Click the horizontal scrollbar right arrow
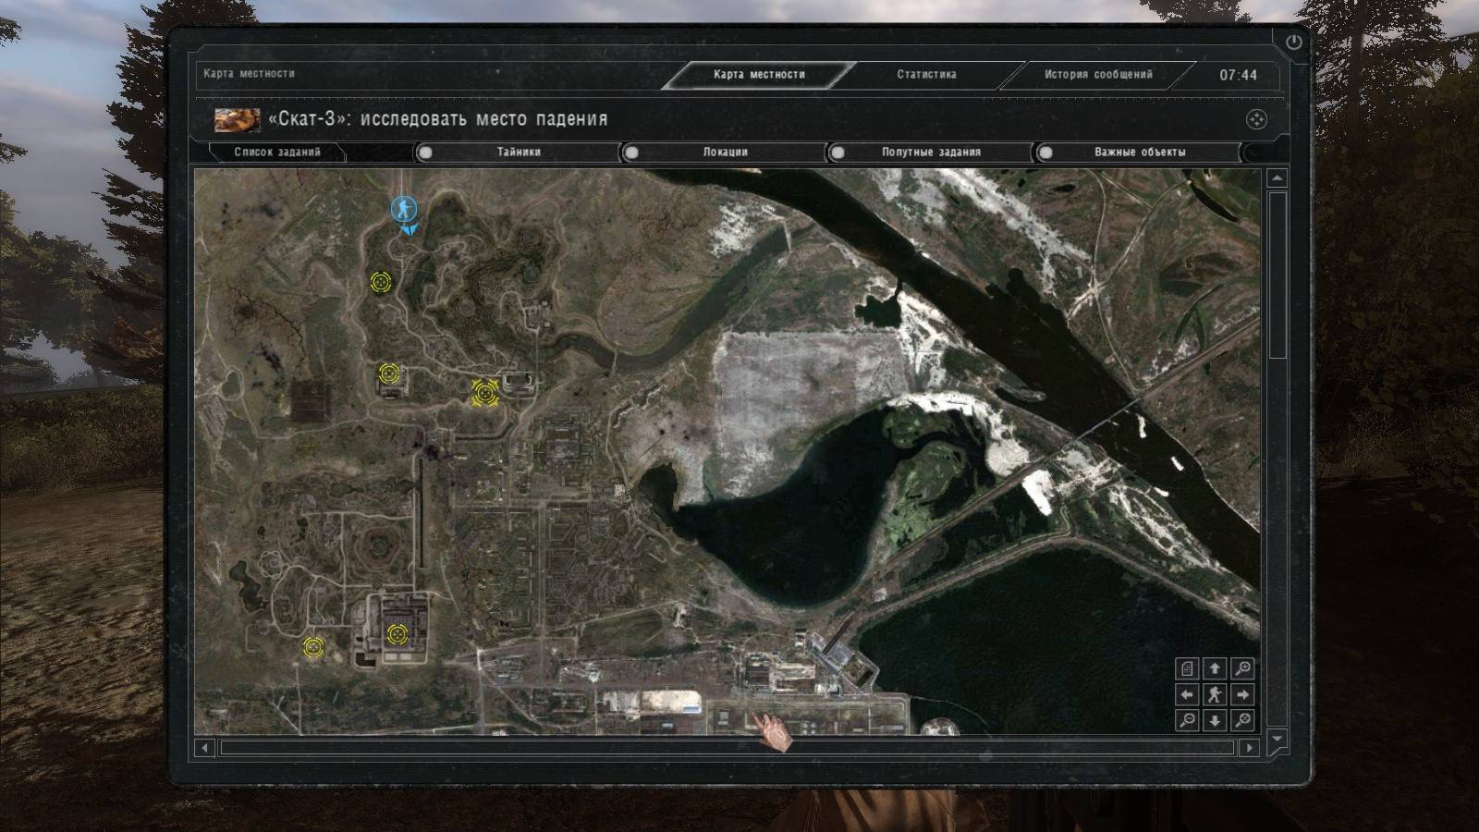The image size is (1479, 832). click(1249, 747)
